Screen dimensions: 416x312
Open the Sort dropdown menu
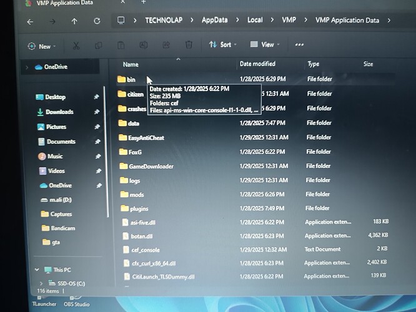(220, 45)
